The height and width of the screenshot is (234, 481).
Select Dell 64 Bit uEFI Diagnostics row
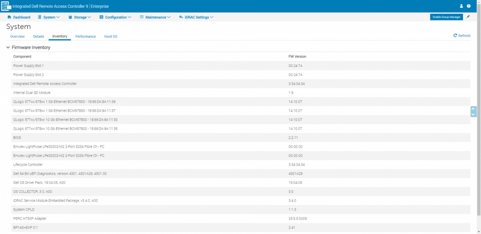[241, 174]
